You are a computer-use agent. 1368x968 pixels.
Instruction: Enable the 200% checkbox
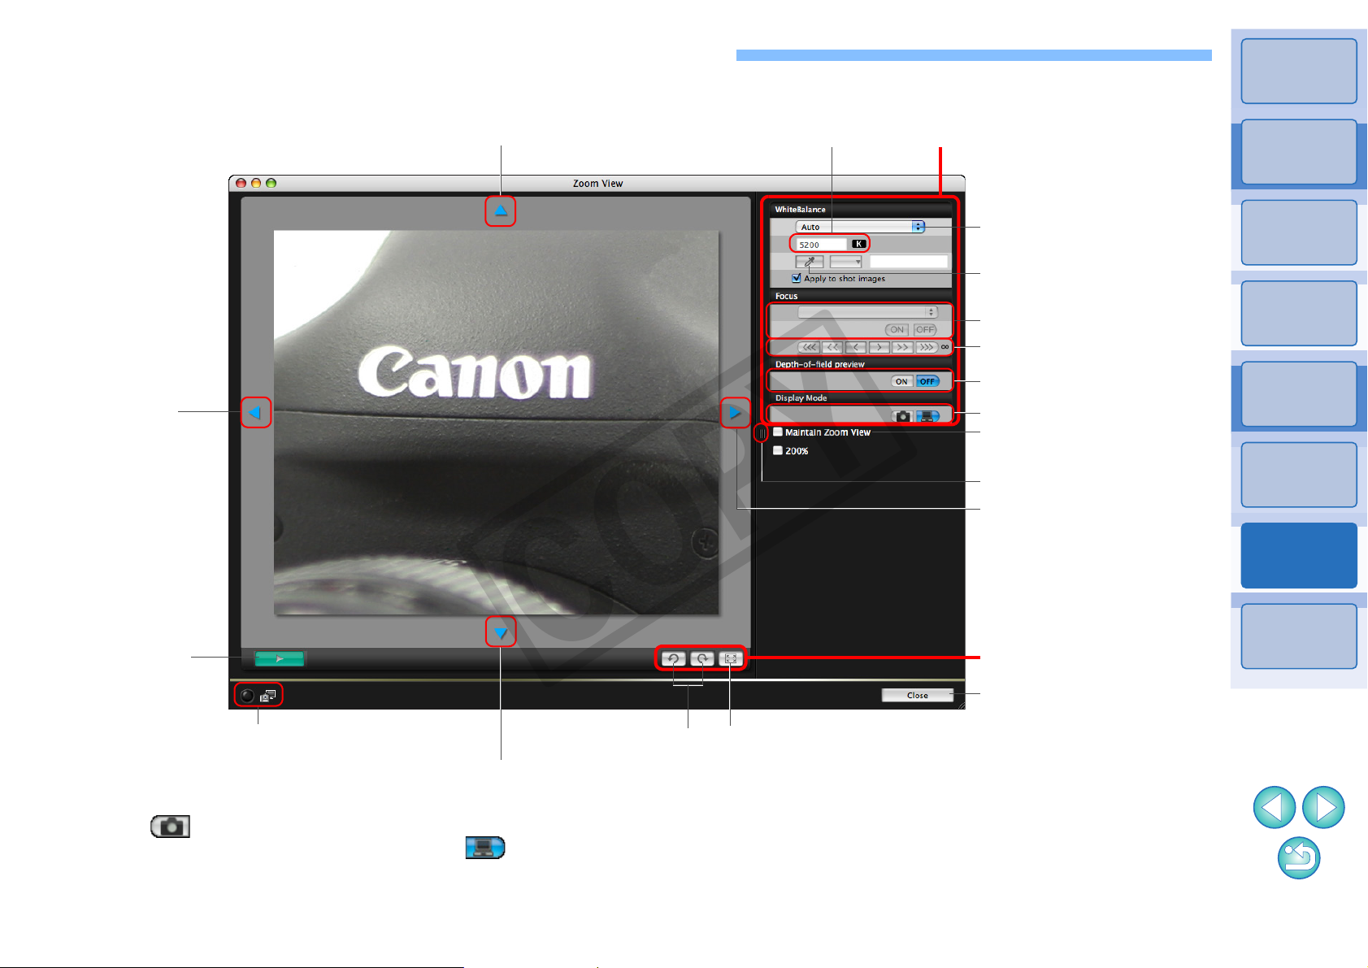778,450
